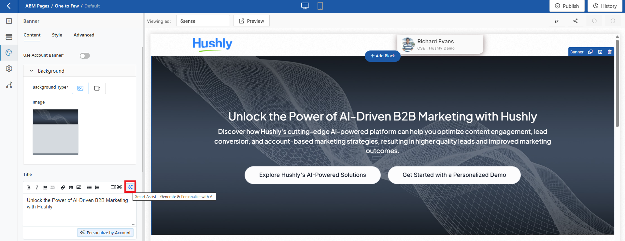Click Personalize by Account
Viewport: 625px width, 241px height.
(x=106, y=233)
